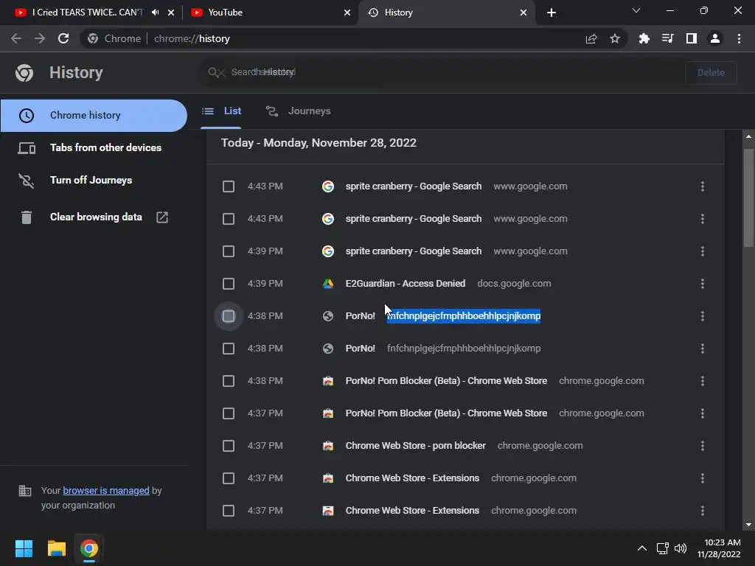Check the last Chrome Web Store Extensions entry

coord(229,511)
